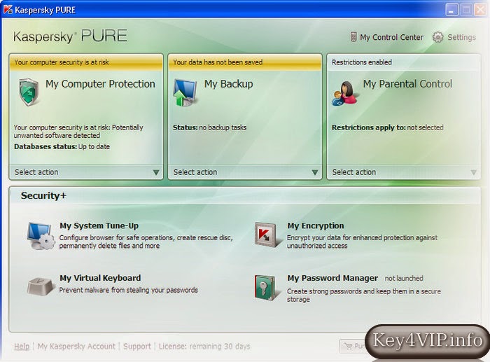
Task: Open My Password Manager
Action: [332, 278]
